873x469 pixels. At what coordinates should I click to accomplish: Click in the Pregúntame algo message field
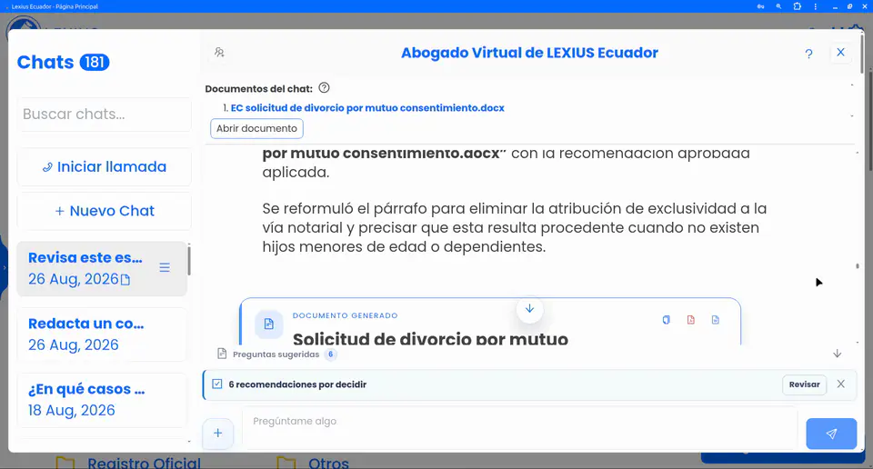click(519, 427)
